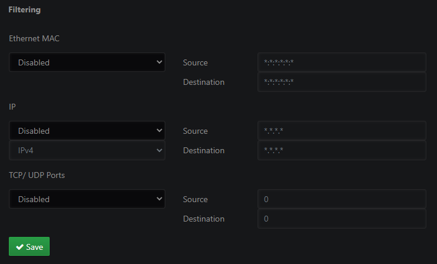Click the Source label beside MAC field
This screenshot has height=264, width=437.
(195, 62)
